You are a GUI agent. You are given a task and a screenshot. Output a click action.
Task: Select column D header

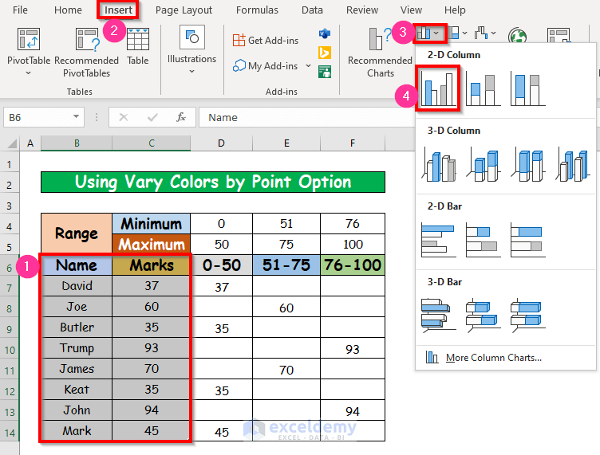coord(221,143)
